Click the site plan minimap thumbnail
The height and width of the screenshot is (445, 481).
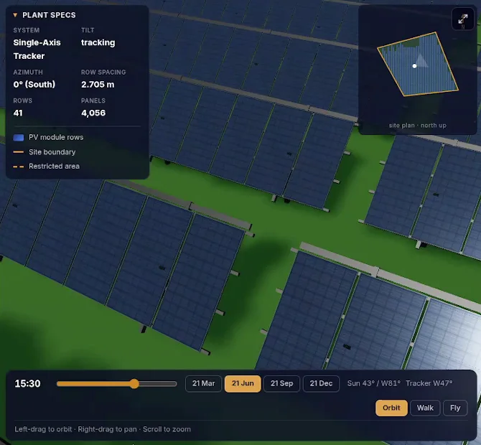(x=418, y=64)
